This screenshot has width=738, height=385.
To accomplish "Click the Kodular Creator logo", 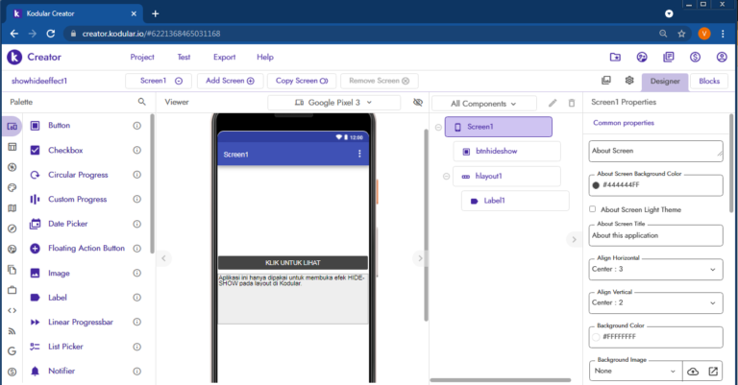I will pos(35,58).
